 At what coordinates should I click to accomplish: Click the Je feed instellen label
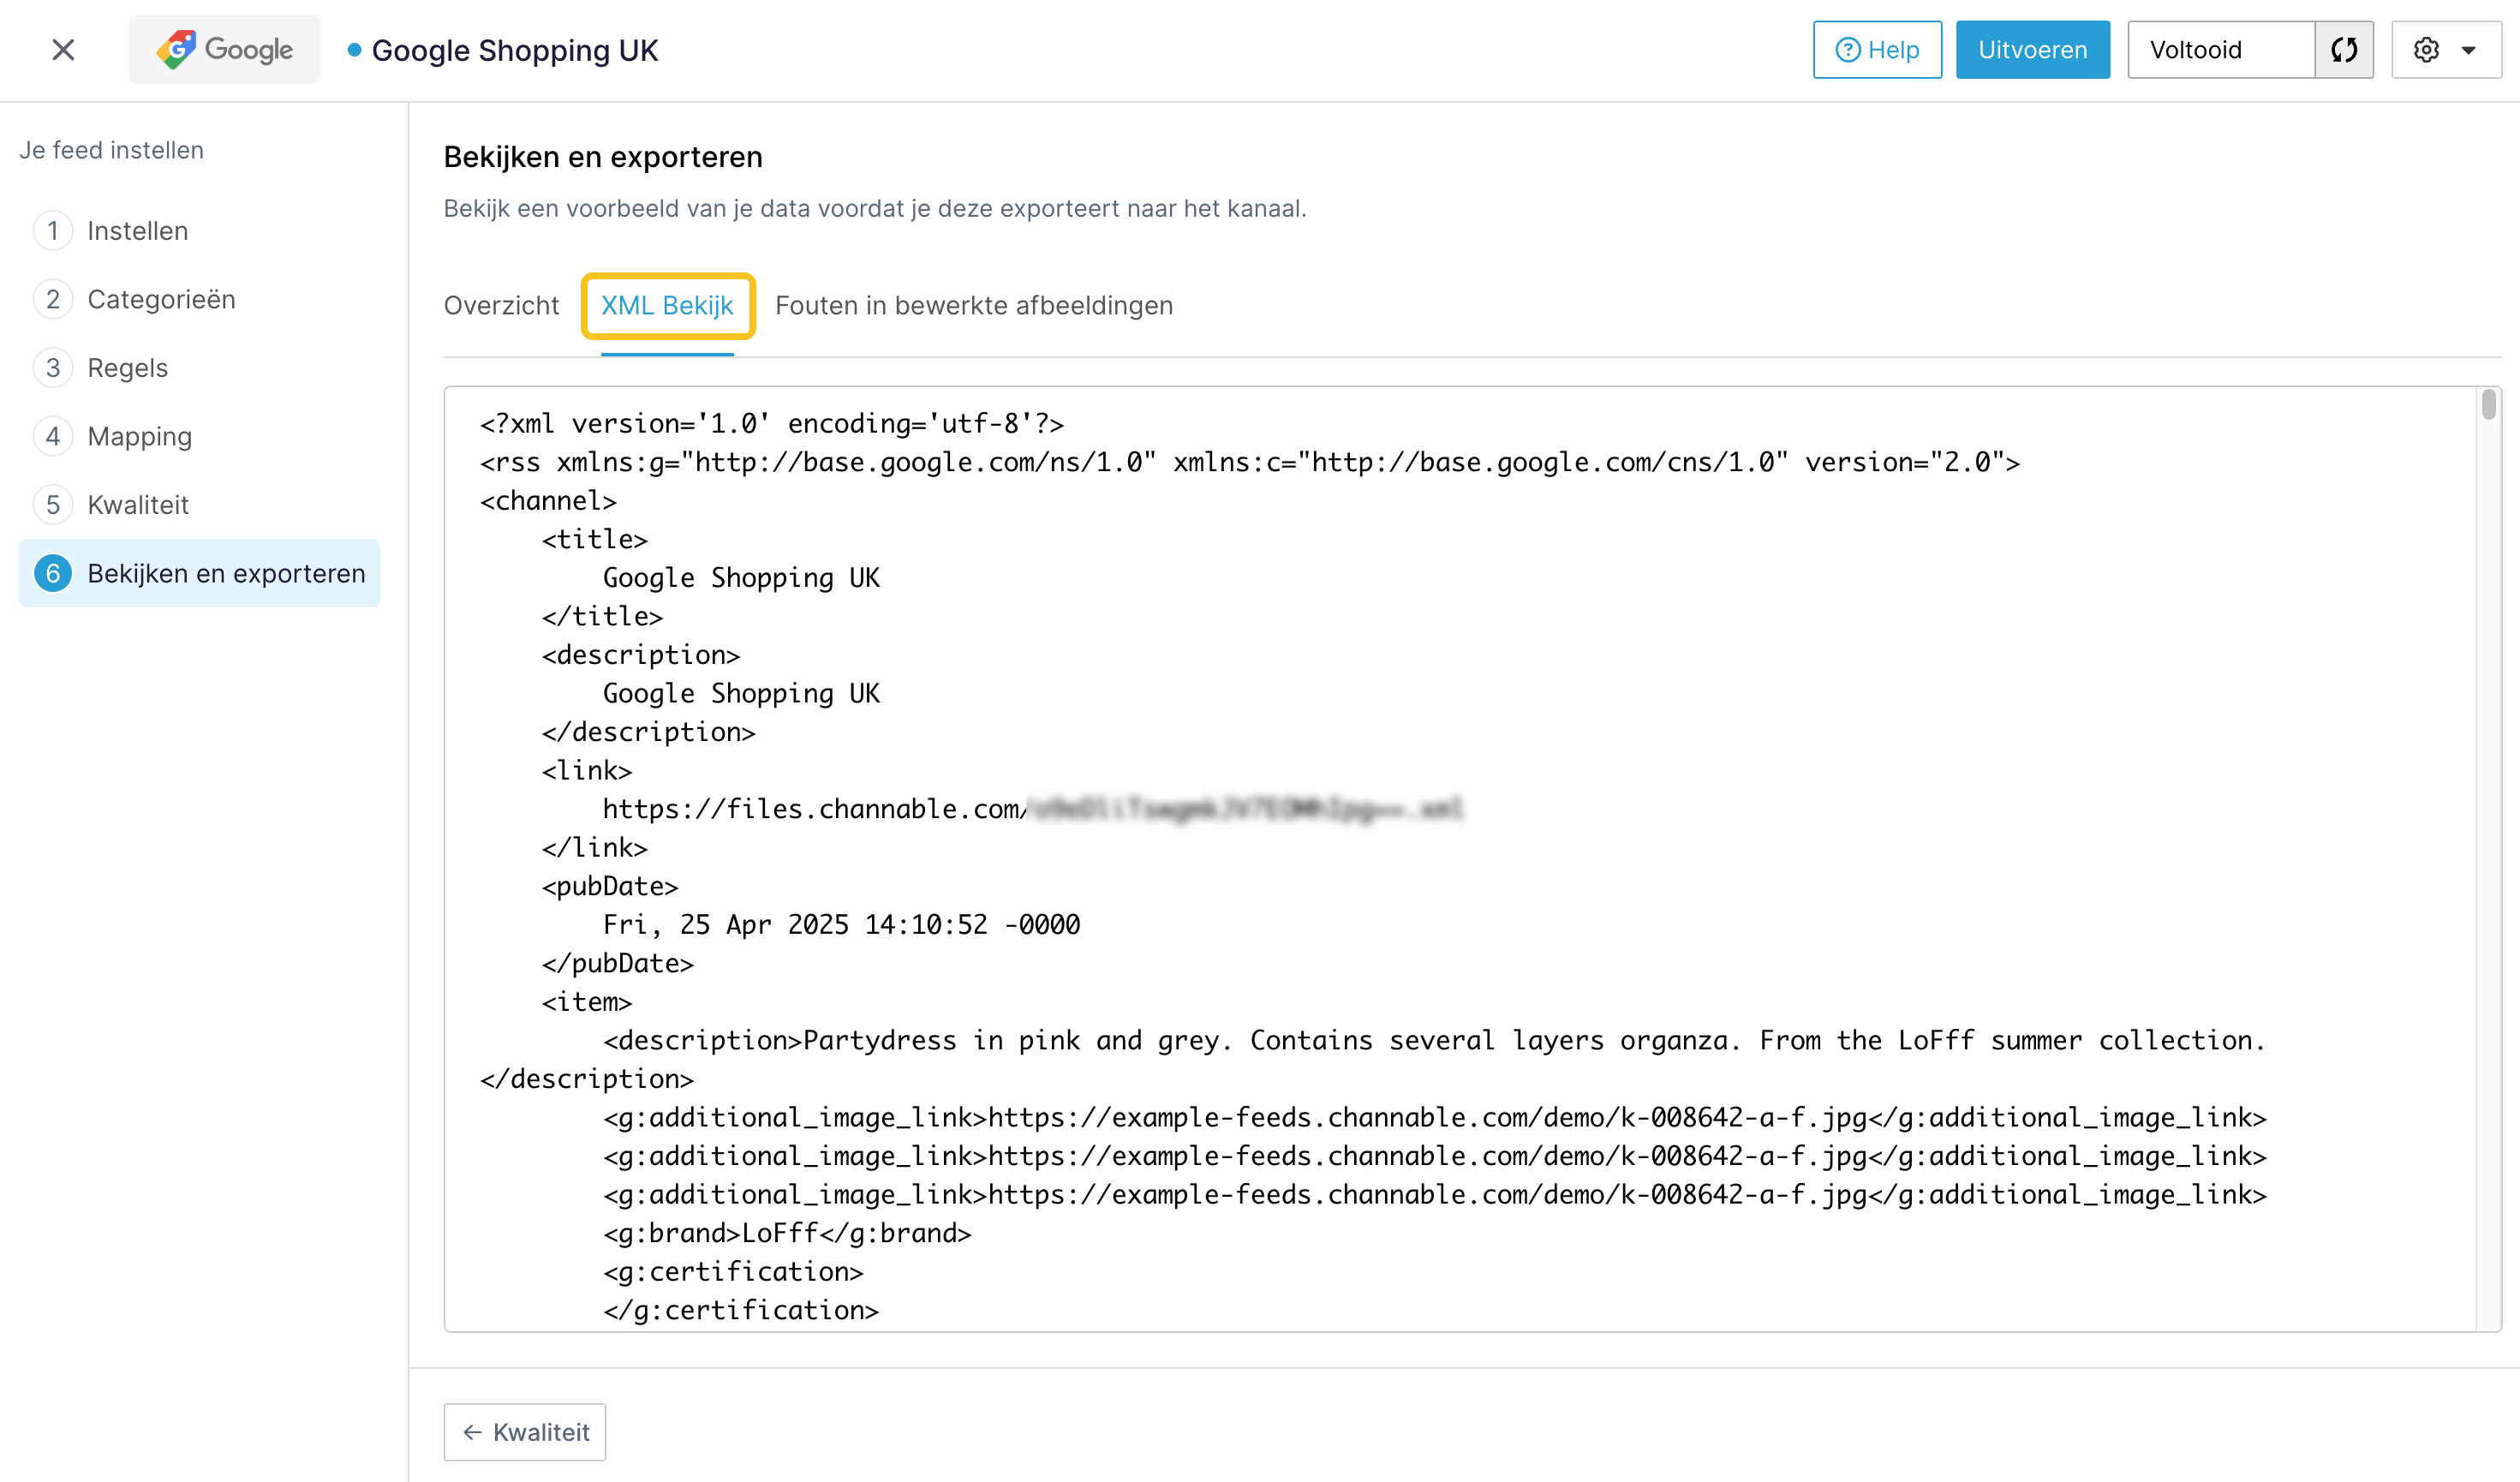coord(111,150)
